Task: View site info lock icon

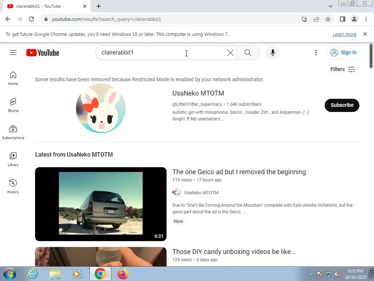Action: tap(46, 19)
